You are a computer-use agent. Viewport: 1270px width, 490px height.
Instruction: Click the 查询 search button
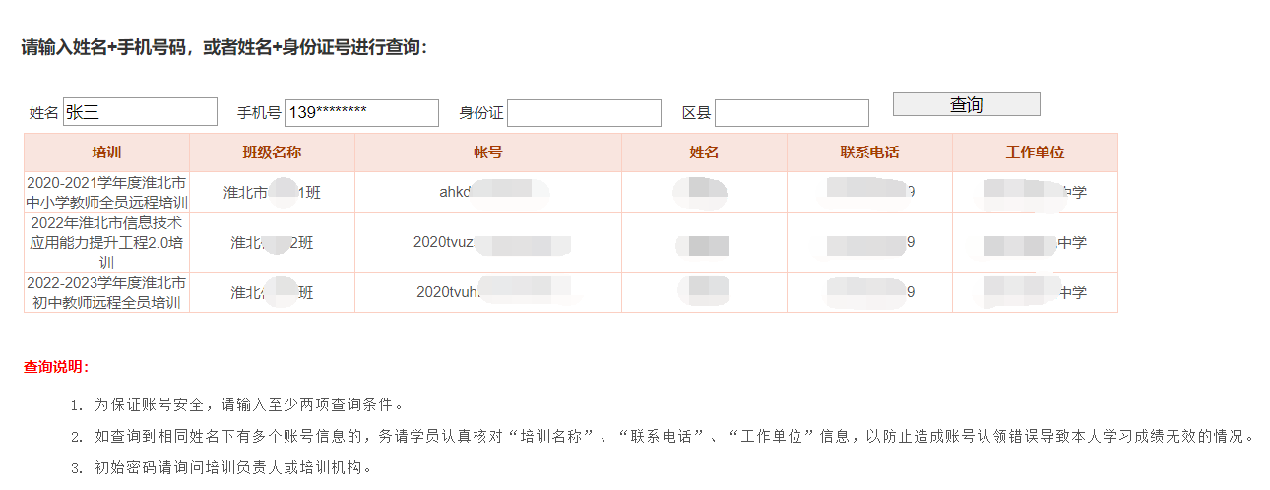coord(966,104)
